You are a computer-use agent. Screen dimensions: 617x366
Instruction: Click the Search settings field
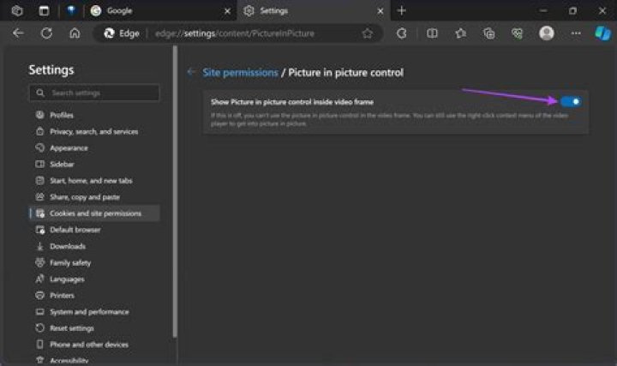pos(94,93)
